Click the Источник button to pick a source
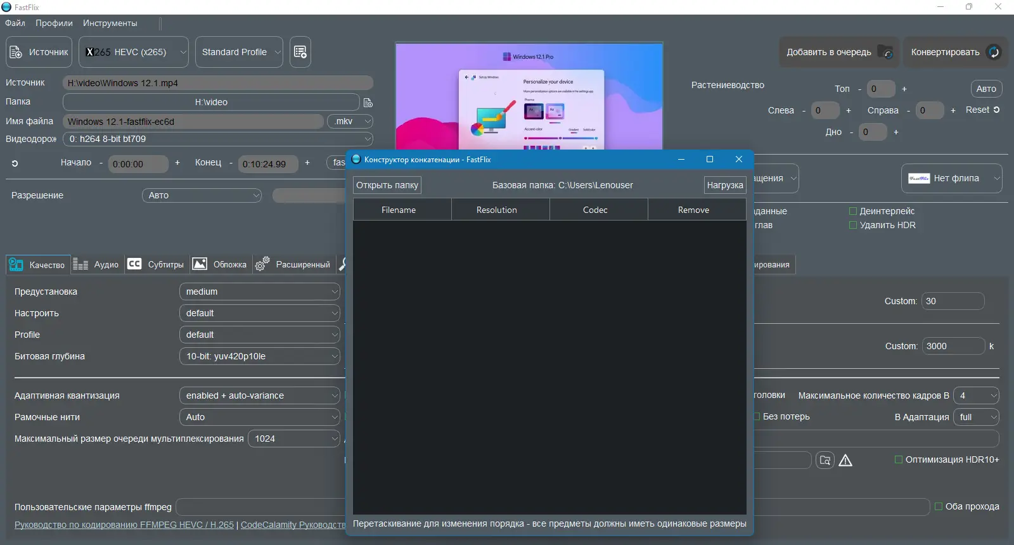The height and width of the screenshot is (545, 1014). 39,52
